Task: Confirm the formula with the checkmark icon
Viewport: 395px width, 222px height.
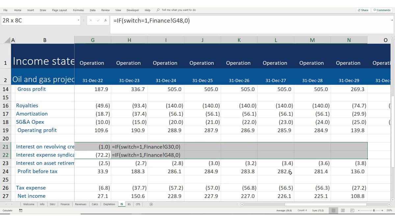Action: (x=98, y=20)
